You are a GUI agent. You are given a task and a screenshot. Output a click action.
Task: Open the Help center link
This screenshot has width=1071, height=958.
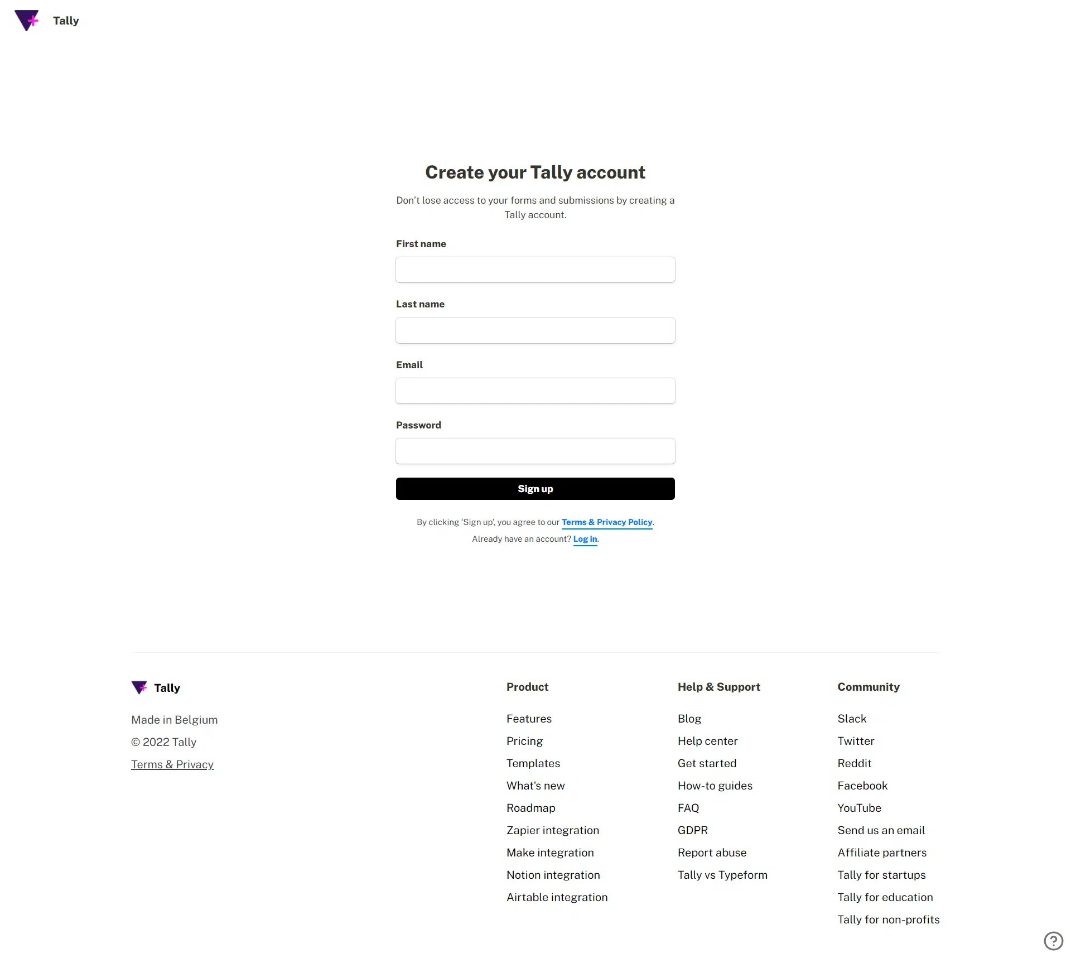(x=708, y=741)
